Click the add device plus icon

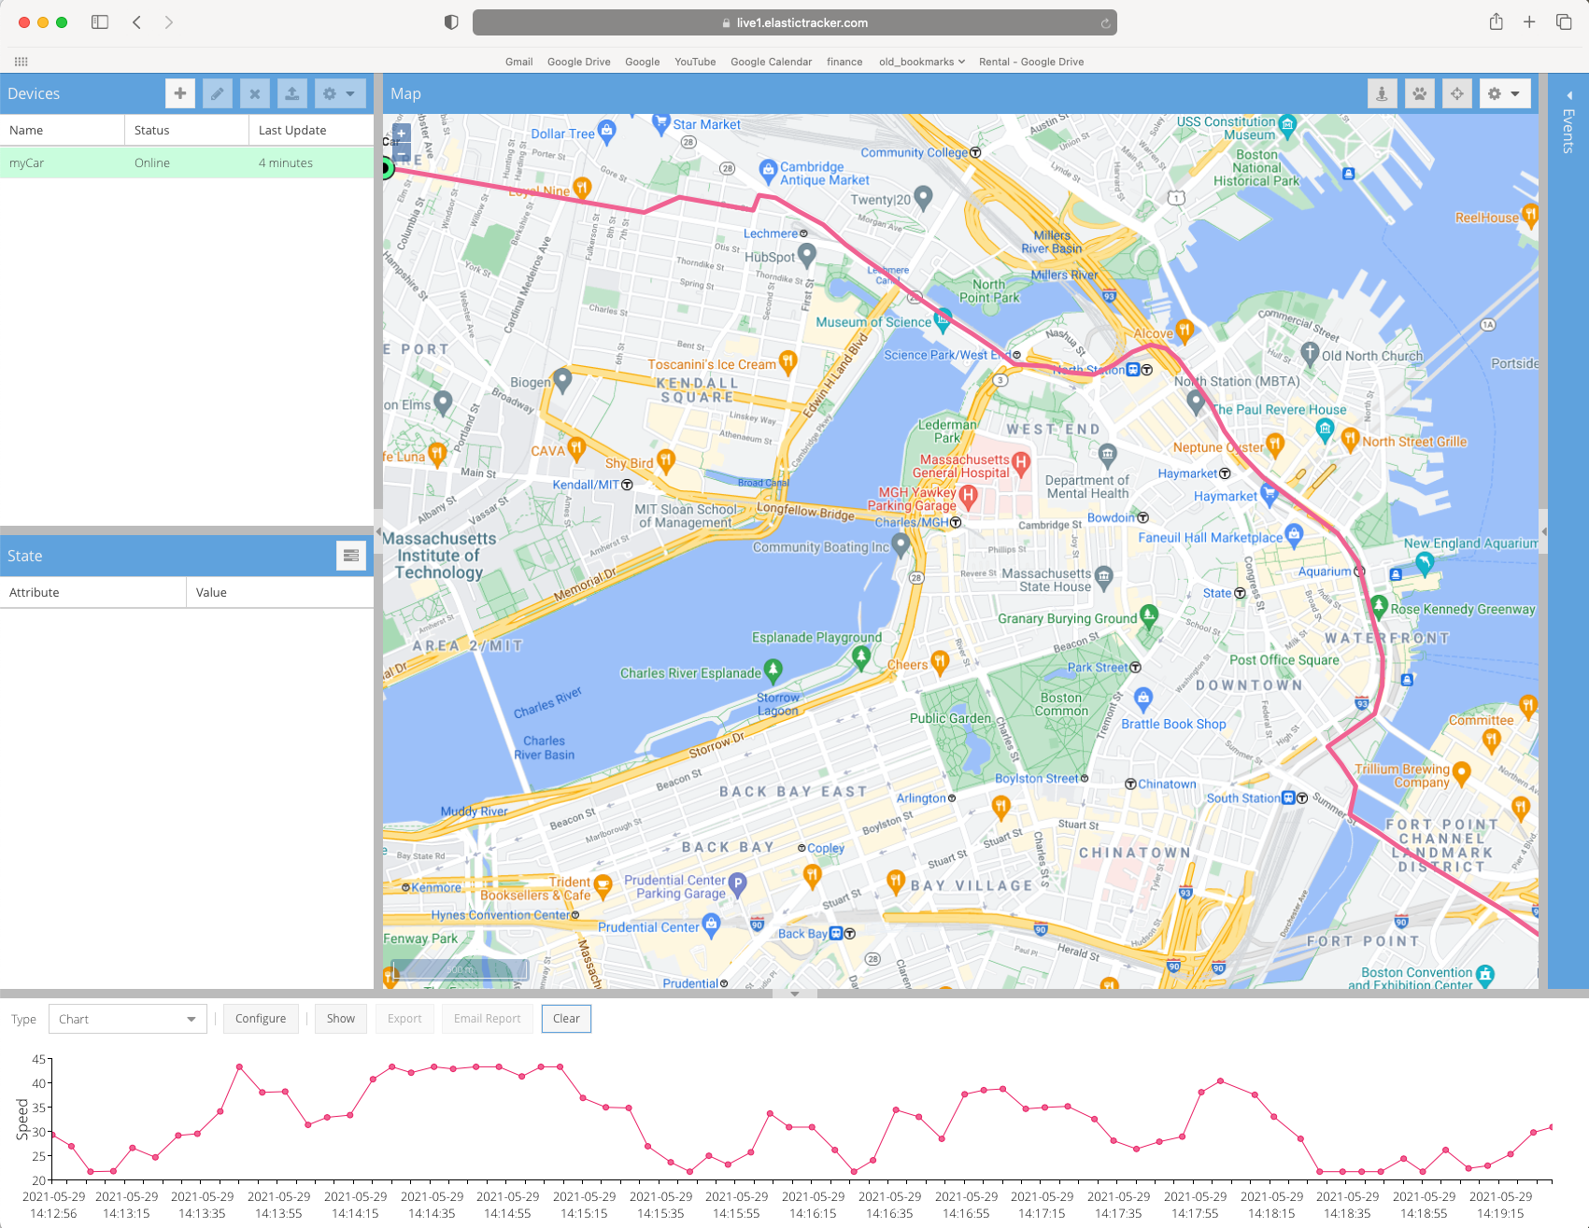click(x=180, y=93)
